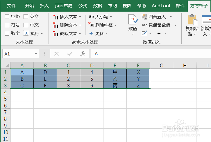Expand the Name Box dropdown arrow
This screenshot has height=142, width=211.
tap(36, 54)
